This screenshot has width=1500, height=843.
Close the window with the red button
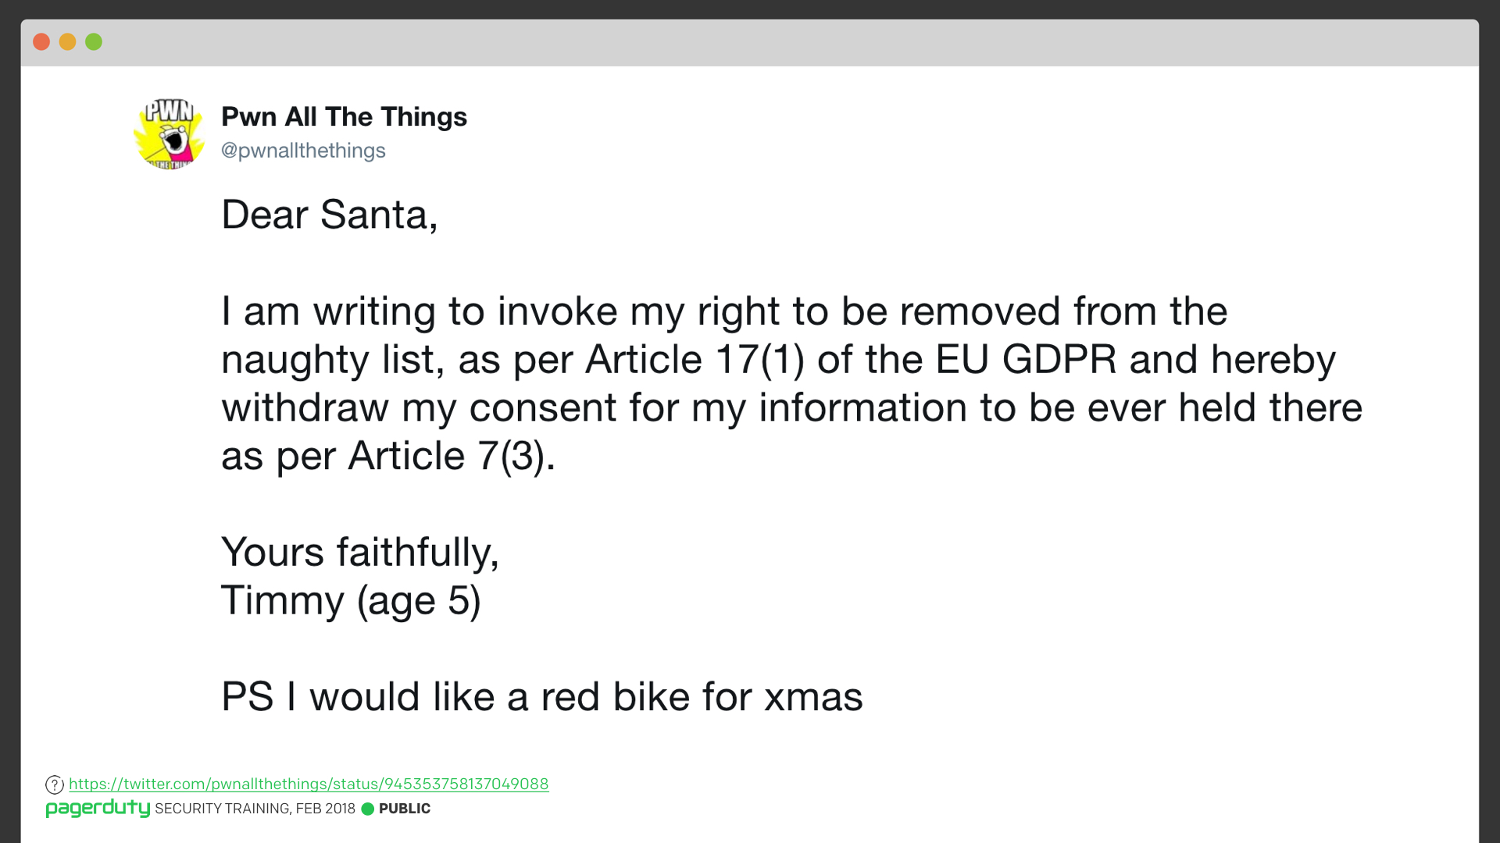click(x=41, y=42)
